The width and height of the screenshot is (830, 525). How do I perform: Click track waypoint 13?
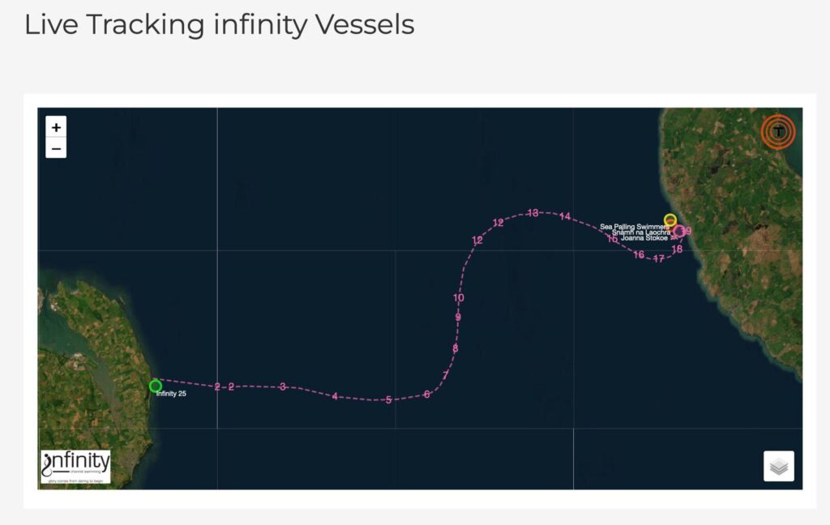[x=533, y=213]
